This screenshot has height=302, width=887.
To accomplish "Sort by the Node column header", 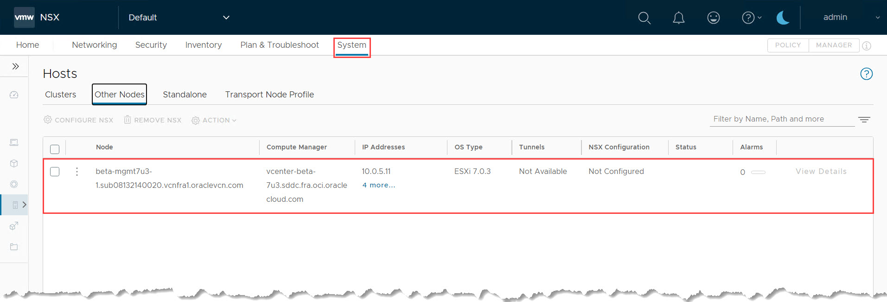I will click(104, 147).
